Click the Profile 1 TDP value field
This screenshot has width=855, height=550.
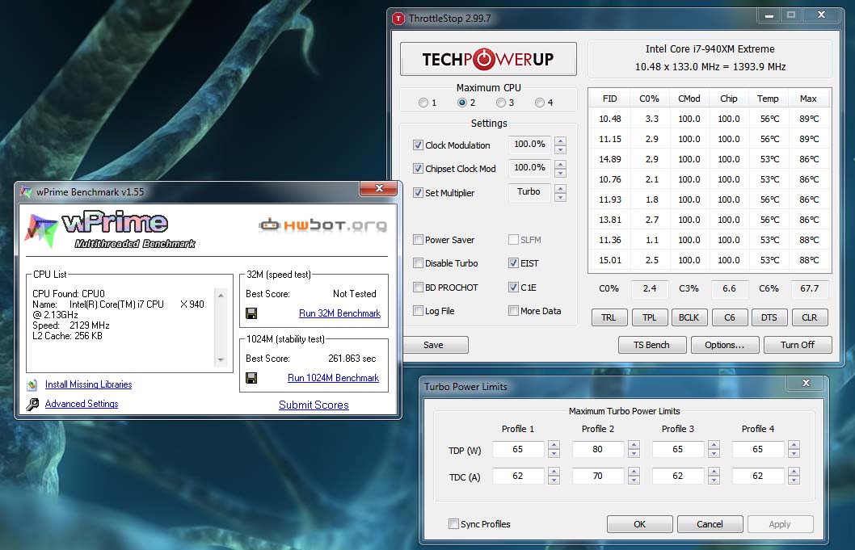point(518,449)
